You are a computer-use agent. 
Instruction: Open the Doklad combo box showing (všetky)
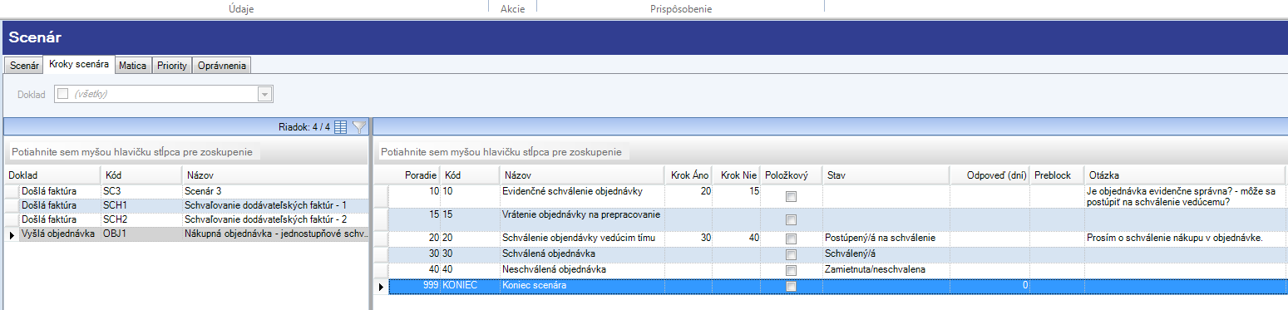click(x=164, y=94)
